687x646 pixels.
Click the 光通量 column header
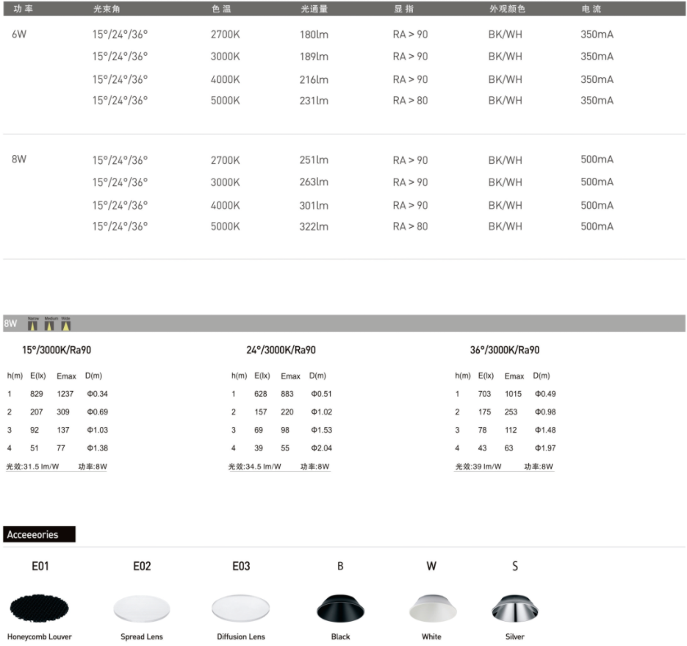[313, 9]
